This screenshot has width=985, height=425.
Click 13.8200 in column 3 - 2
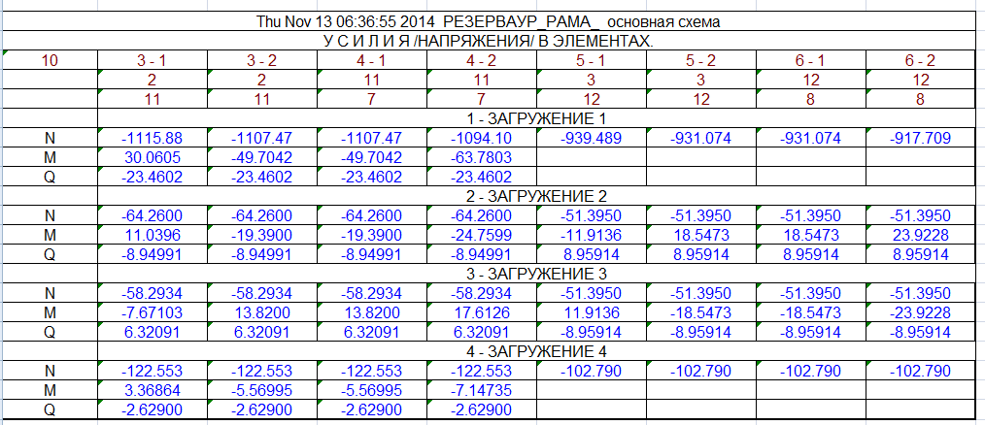tap(262, 312)
